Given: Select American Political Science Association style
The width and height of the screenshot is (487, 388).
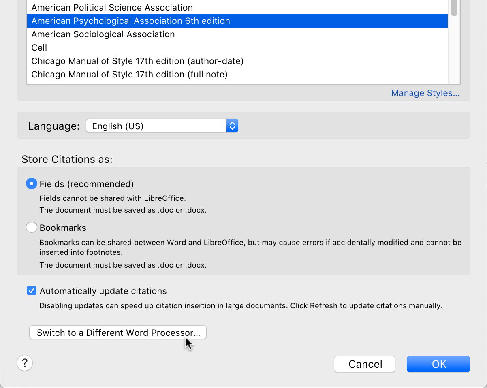Looking at the screenshot, I should (112, 7).
